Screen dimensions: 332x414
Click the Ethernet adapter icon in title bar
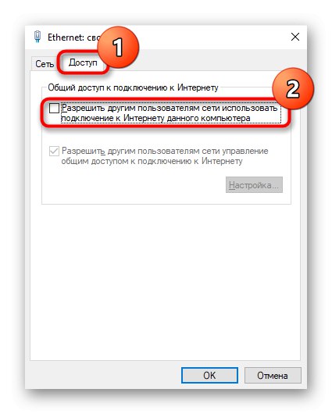pos(37,37)
